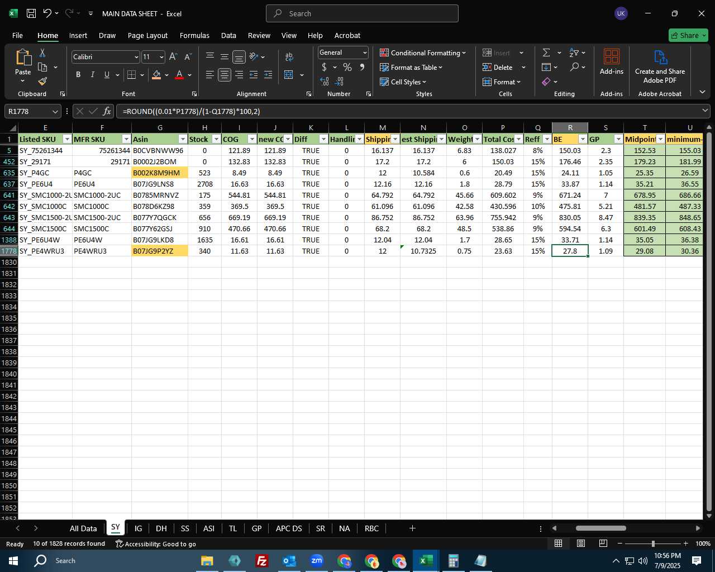Click the Copy icon in Clipboard group
The height and width of the screenshot is (572, 715).
coord(42,67)
